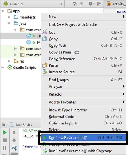Screen dimensions: 128x155
Task: Switch to the activity_ editor tab
Action: (x=116, y=4)
